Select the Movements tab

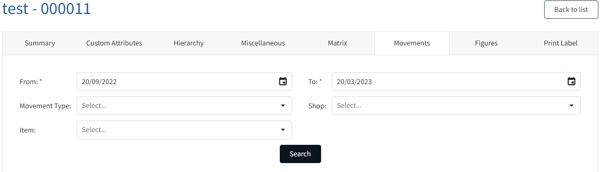[x=412, y=43]
